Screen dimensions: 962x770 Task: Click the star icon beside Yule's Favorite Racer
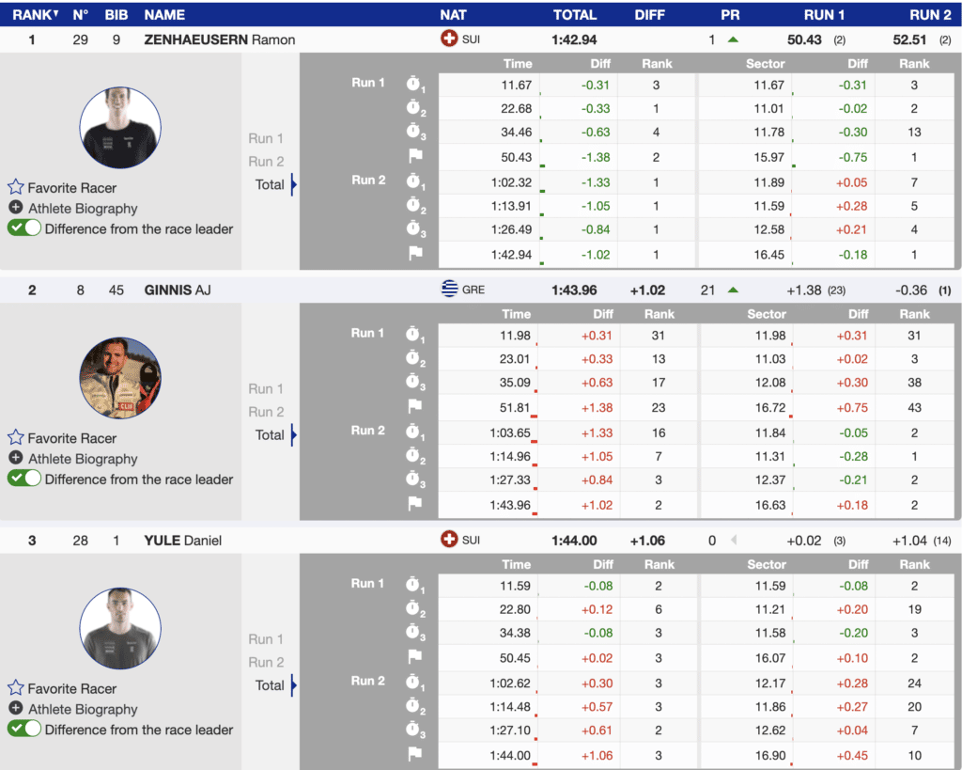(16, 687)
